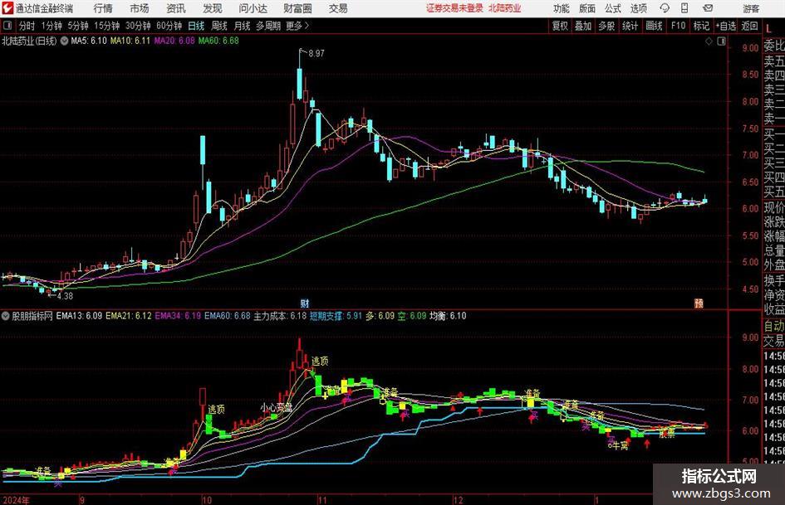
Task: Click the 多股 toolbar button
Action: (606, 26)
